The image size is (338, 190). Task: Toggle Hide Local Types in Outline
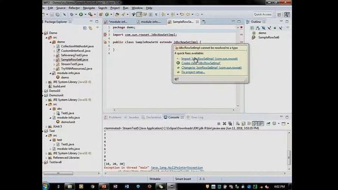coord(280,28)
